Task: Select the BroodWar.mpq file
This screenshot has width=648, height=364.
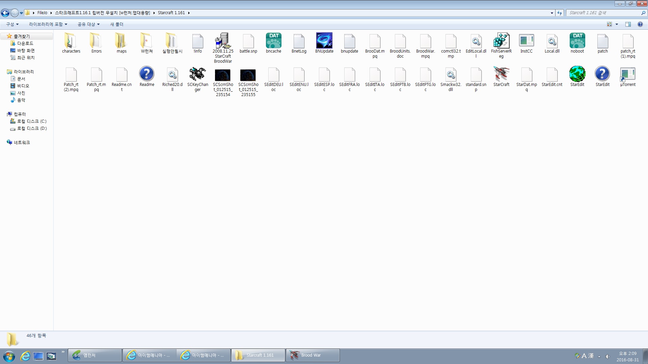Action: [x=425, y=45]
